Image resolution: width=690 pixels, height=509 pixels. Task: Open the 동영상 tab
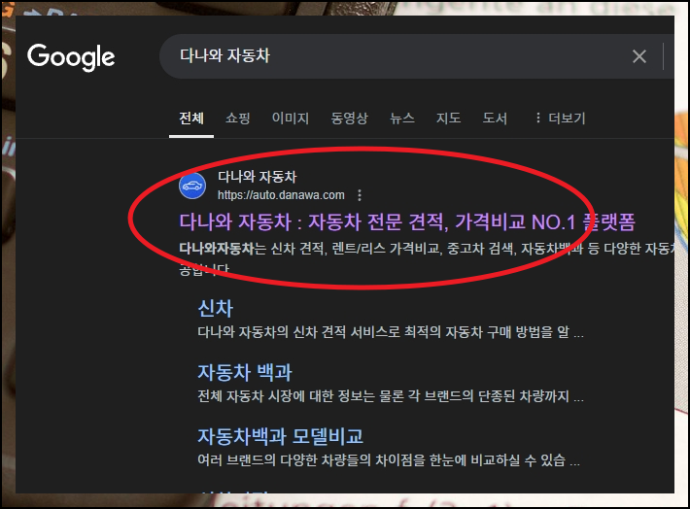[x=350, y=118]
